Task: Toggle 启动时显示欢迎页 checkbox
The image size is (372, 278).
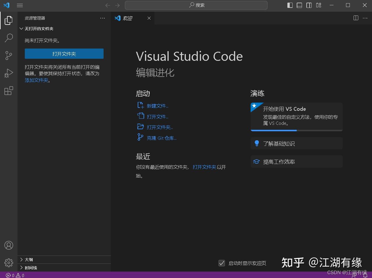Action: point(222,263)
